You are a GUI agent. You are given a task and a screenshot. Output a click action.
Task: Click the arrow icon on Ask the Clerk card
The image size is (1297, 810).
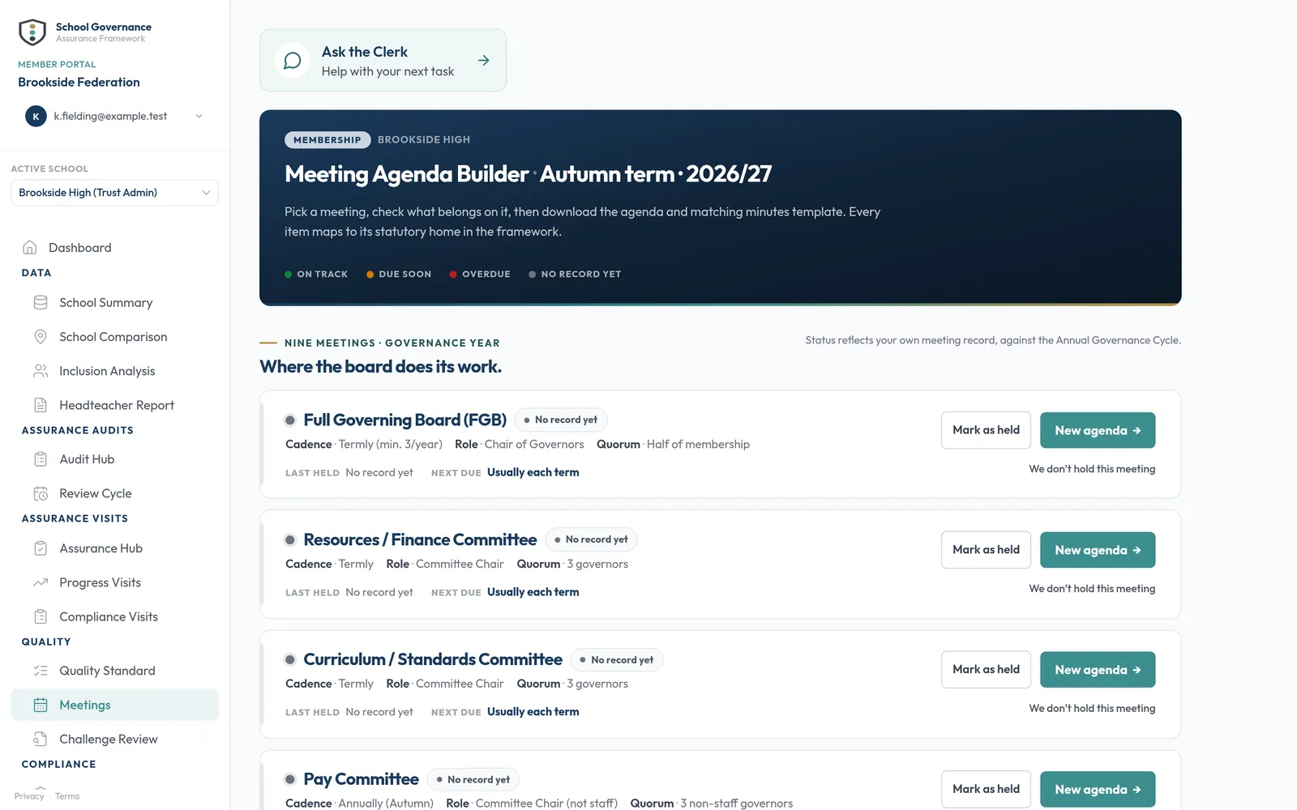pos(484,61)
